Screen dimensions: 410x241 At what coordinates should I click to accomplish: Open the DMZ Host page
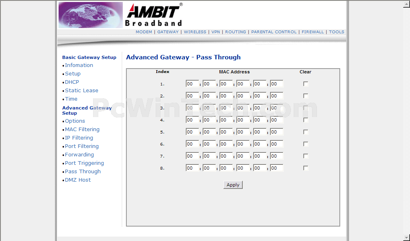coord(78,180)
